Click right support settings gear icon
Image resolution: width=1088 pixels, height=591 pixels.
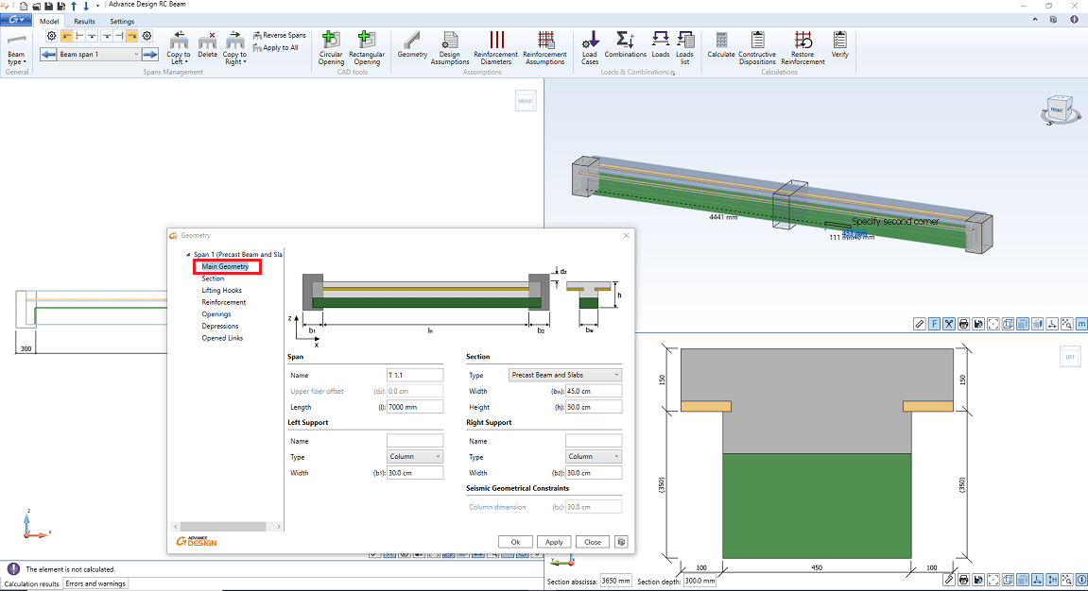coord(147,36)
